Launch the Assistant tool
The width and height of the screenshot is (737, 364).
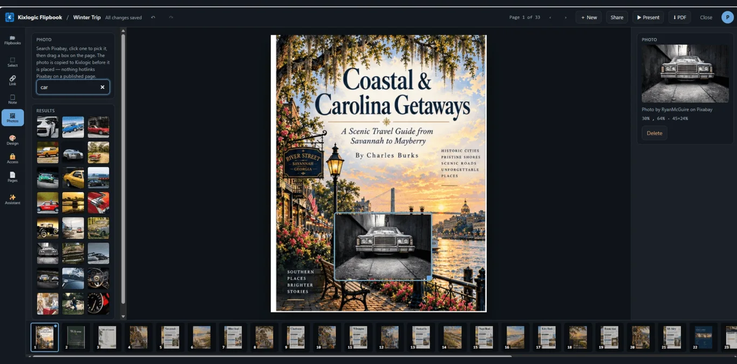click(12, 199)
